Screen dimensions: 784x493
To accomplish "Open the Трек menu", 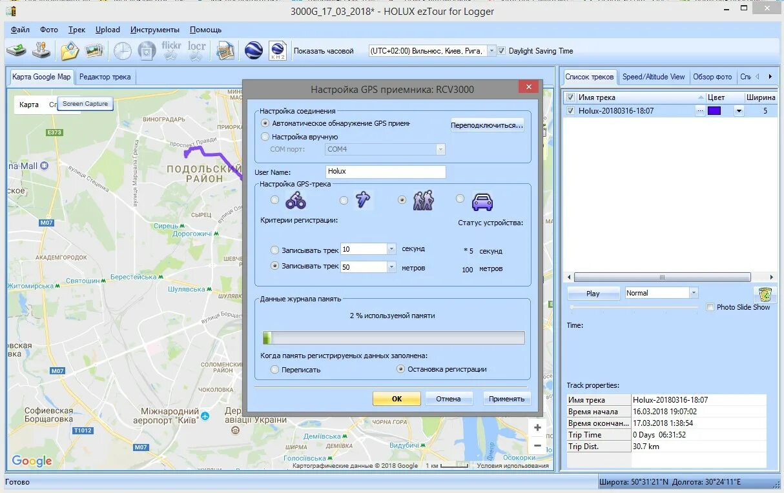I will click(77, 30).
